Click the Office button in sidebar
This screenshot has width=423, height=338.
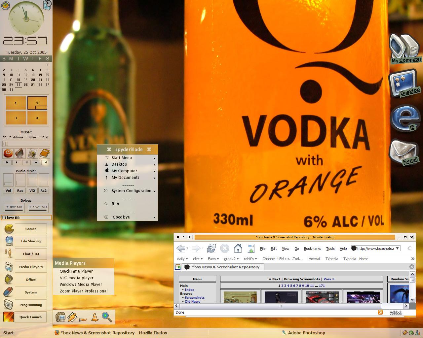pos(31,280)
